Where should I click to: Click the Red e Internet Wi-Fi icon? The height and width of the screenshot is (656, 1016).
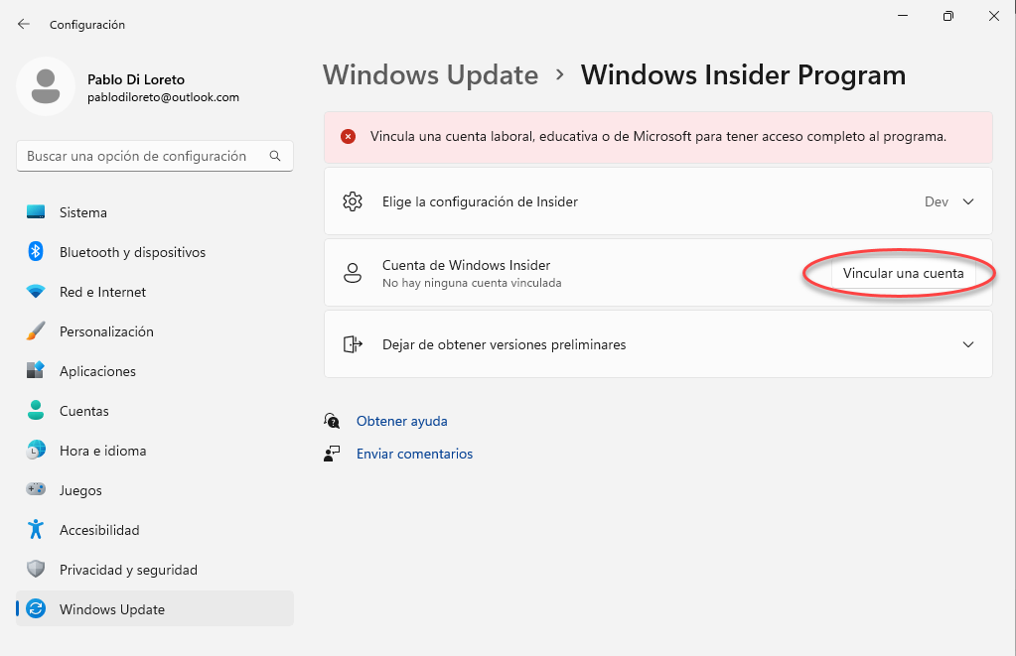tap(36, 292)
